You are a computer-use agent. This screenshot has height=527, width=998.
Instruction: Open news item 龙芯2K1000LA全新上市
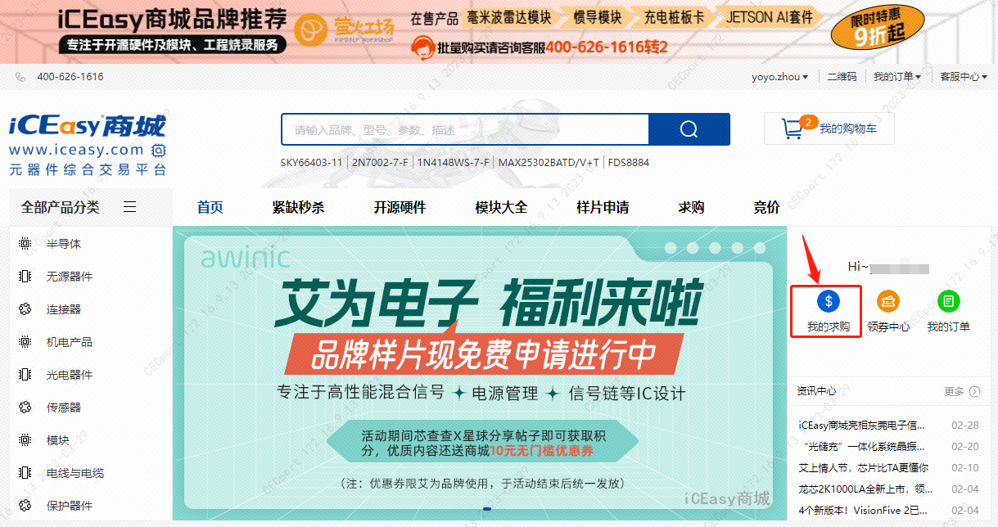865,489
